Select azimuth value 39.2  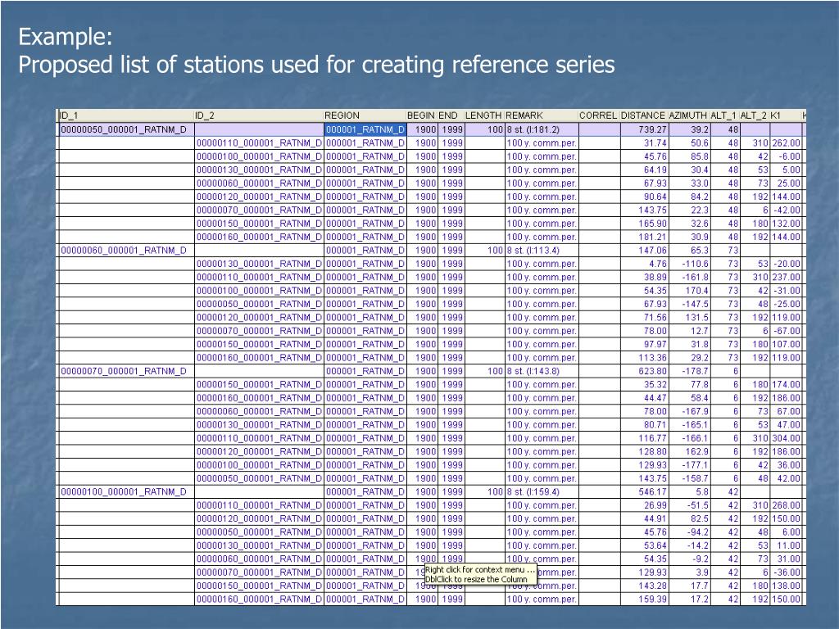688,129
